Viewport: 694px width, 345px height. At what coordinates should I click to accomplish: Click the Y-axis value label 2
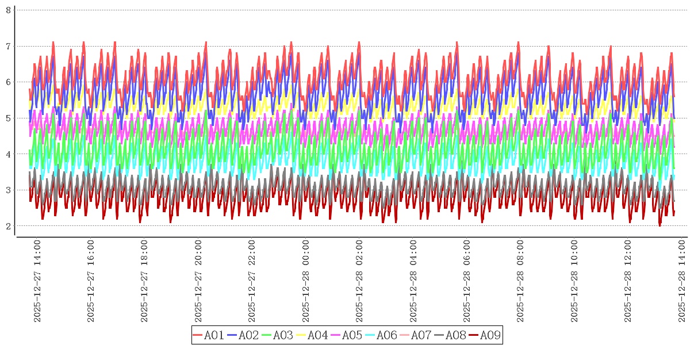pos(8,226)
